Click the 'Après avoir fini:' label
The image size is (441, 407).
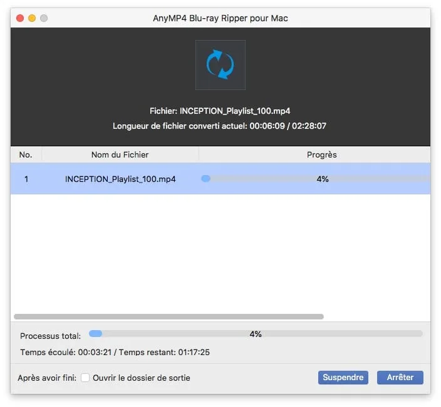pyautogui.click(x=47, y=378)
